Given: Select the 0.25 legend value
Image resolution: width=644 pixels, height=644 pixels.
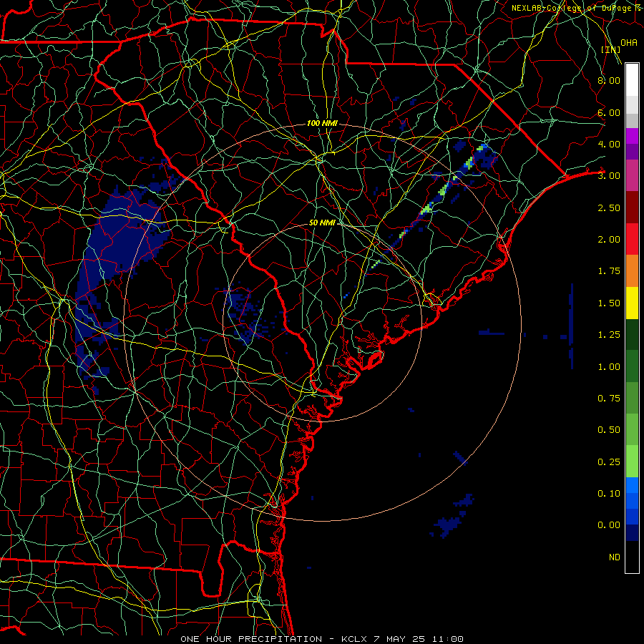Looking at the screenshot, I should click(609, 462).
